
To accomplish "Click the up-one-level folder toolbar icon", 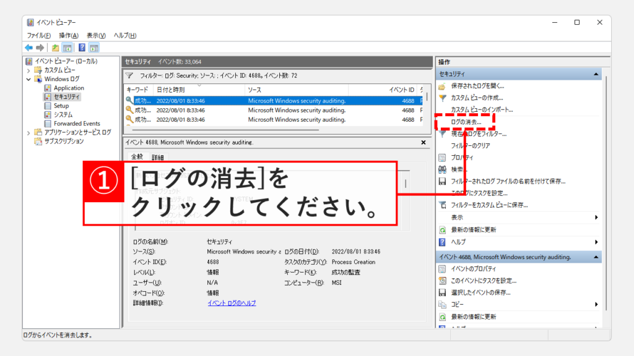I will click(56, 48).
